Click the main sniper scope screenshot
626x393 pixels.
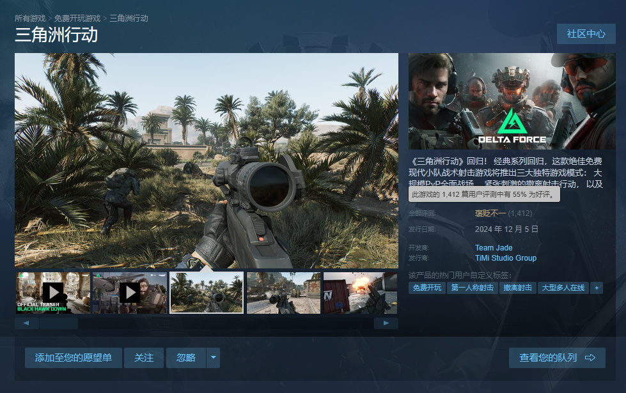[x=207, y=160]
